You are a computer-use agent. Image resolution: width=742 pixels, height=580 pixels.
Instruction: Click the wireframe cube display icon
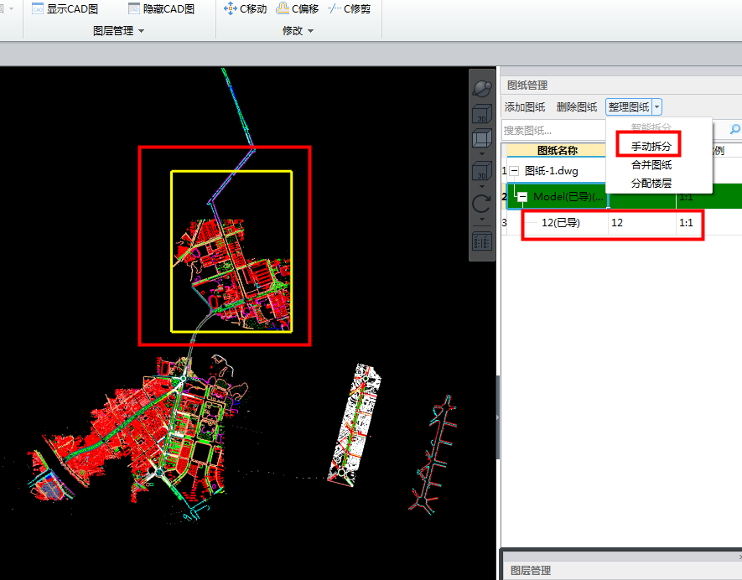pyautogui.click(x=482, y=138)
